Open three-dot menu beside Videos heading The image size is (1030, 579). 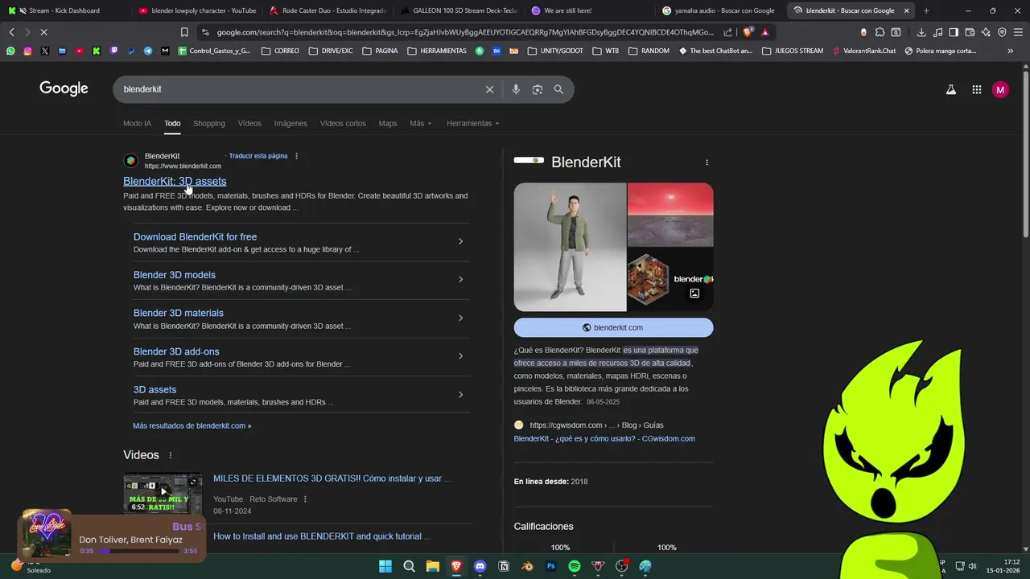[170, 455]
